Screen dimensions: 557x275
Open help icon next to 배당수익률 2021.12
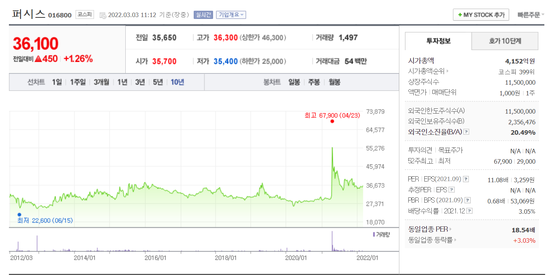click(470, 211)
